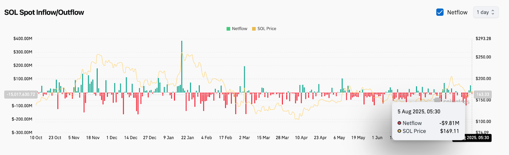Hide the SOL Price series via legend text
This screenshot has width=509, height=155.
tap(267, 29)
